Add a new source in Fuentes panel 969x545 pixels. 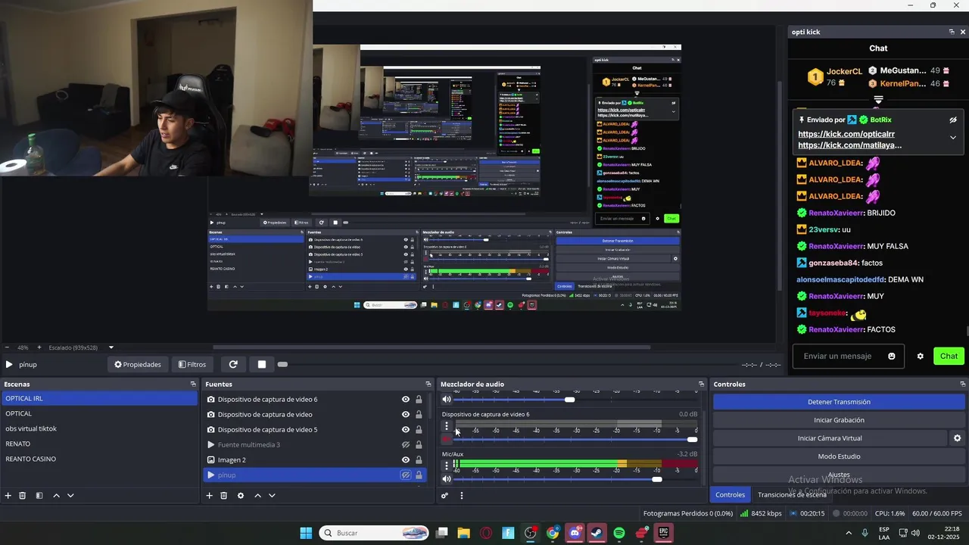[x=210, y=496]
